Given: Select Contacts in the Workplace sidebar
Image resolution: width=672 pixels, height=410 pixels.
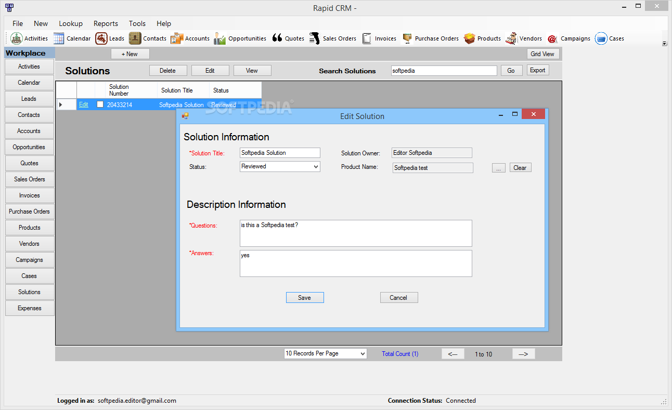Looking at the screenshot, I should 29,115.
